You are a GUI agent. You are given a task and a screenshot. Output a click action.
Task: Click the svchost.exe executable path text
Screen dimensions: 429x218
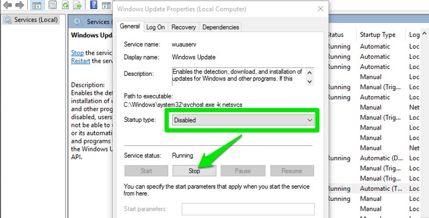[x=183, y=104]
